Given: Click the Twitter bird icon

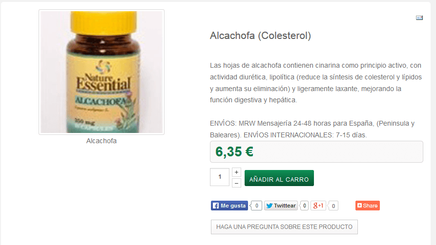Looking at the screenshot, I should (269, 206).
